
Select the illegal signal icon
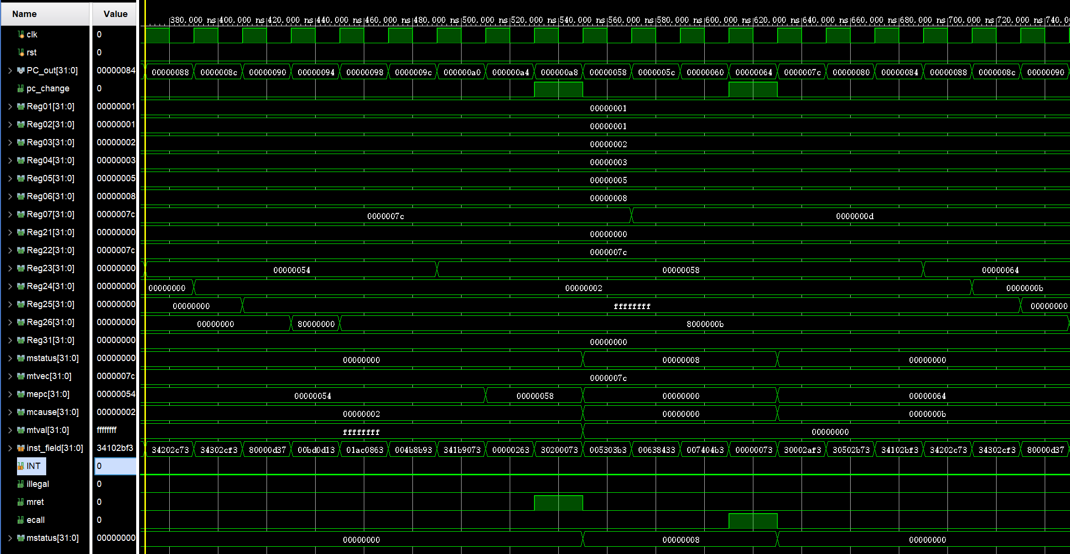[x=21, y=484]
